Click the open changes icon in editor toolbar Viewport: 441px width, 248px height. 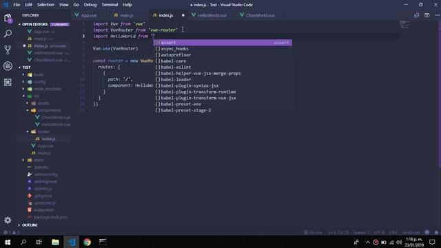(416, 15)
